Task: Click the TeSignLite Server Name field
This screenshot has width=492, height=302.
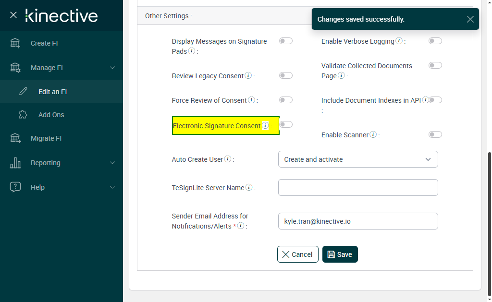Action: click(358, 188)
